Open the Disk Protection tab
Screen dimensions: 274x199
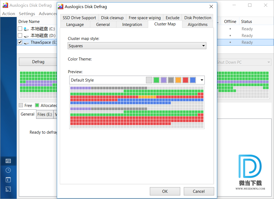click(197, 18)
